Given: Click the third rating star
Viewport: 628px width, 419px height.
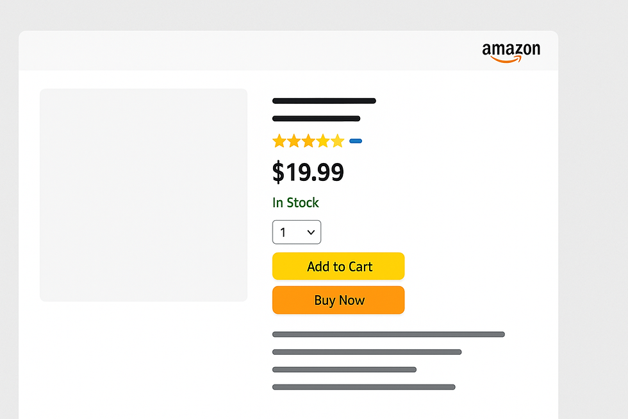Looking at the screenshot, I should (308, 141).
